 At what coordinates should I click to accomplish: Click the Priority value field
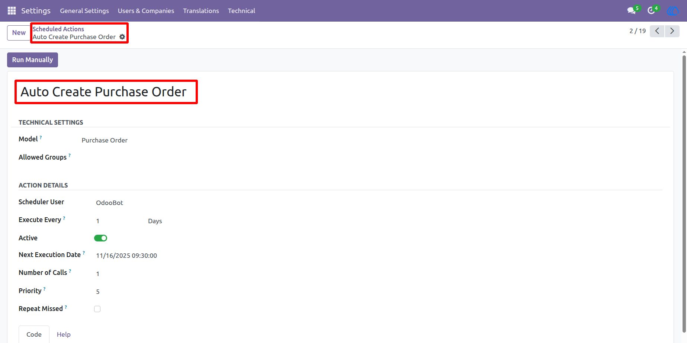[98, 292]
